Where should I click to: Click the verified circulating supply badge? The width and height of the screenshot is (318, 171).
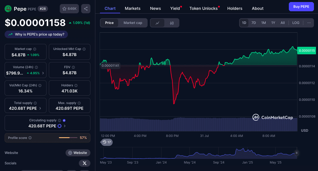tap(64, 120)
